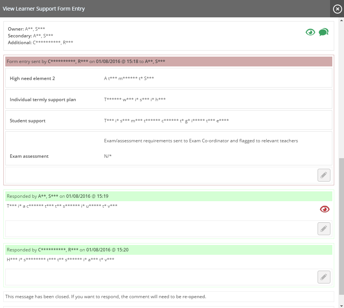Click the View Learner Support Form Entry title

pyautogui.click(x=44, y=9)
